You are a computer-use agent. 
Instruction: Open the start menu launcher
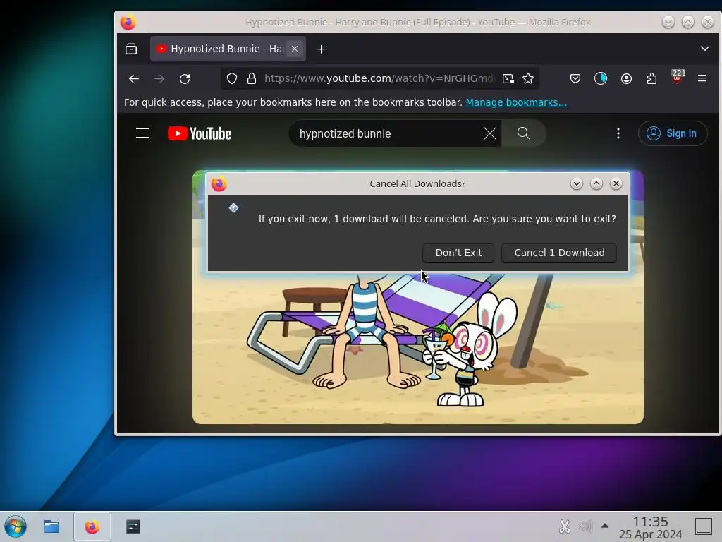click(16, 526)
